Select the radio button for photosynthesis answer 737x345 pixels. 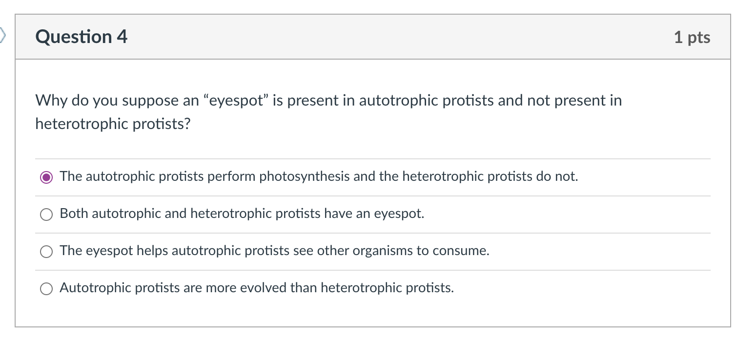(46, 177)
